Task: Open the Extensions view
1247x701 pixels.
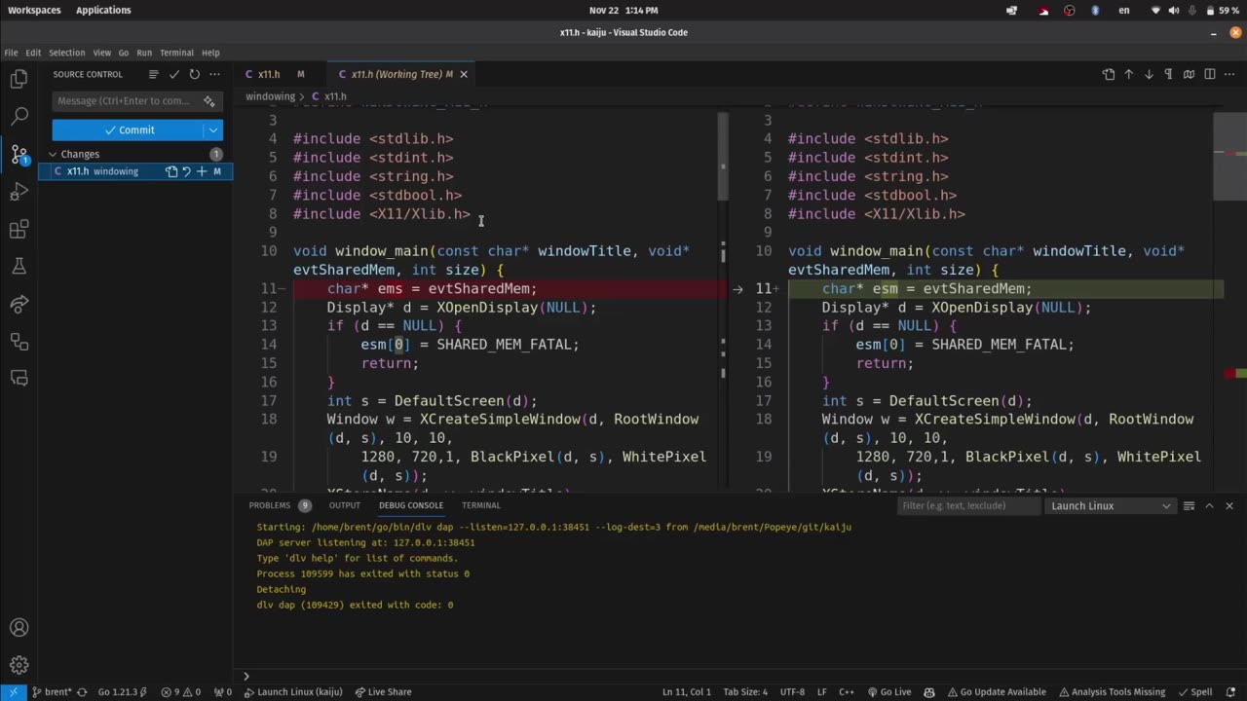Action: pyautogui.click(x=19, y=229)
